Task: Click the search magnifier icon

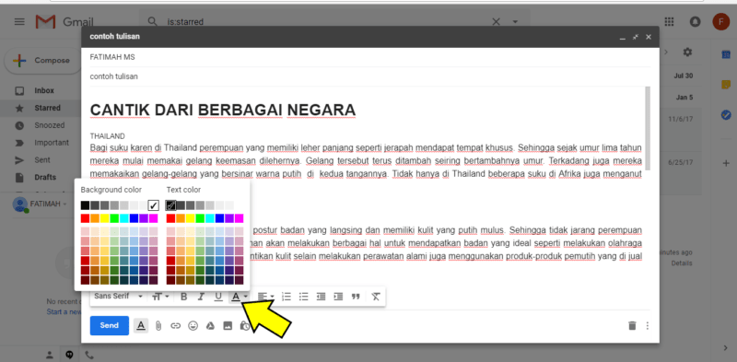Action: pos(152,21)
